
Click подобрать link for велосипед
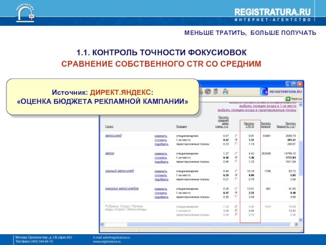tap(161, 144)
